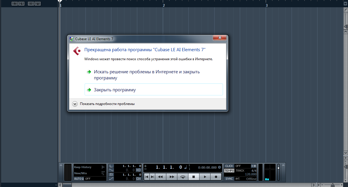
Task: Click vertical scrollbar down arrow
Action: [346, 153]
